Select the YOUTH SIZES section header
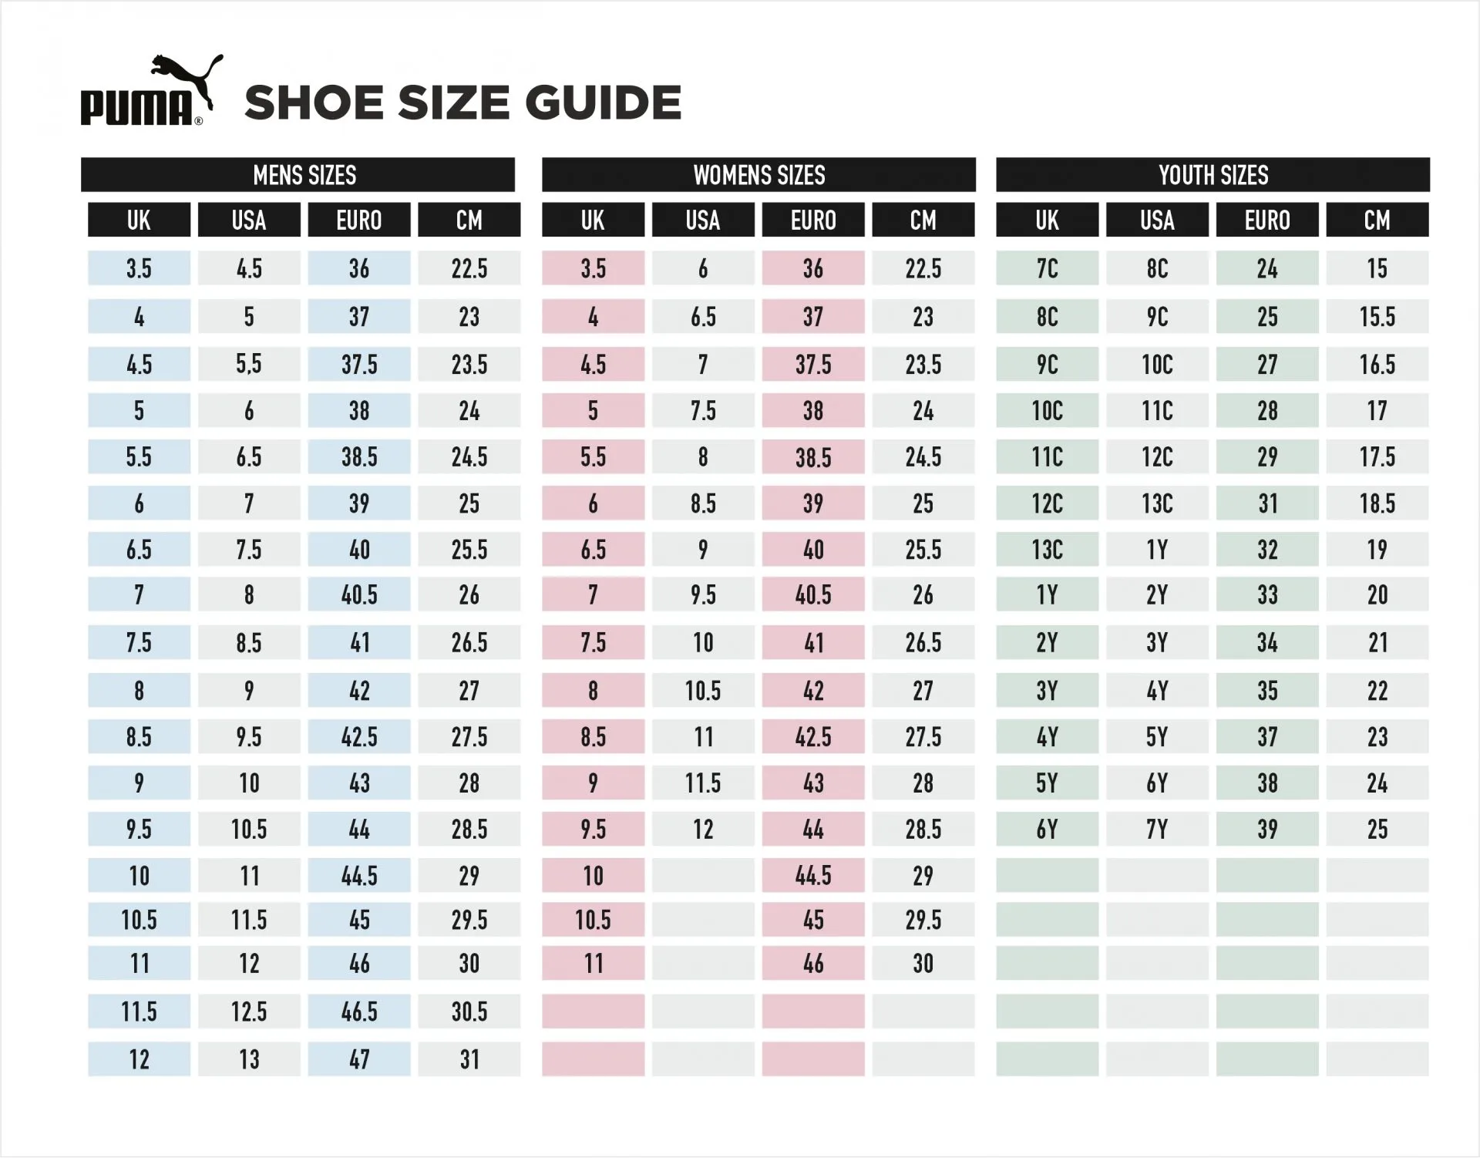This screenshot has height=1158, width=1480. pyautogui.click(x=1213, y=175)
